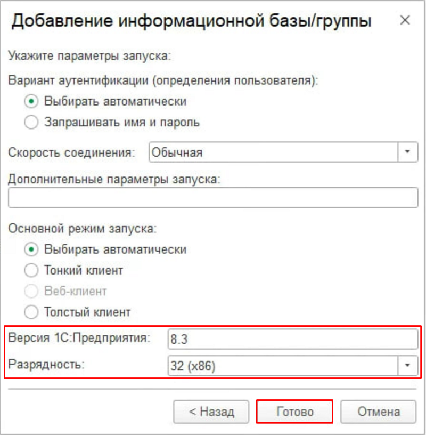Expand the Разрядность dropdown arrow
Viewport: 426px width, 435px height.
tap(407, 365)
